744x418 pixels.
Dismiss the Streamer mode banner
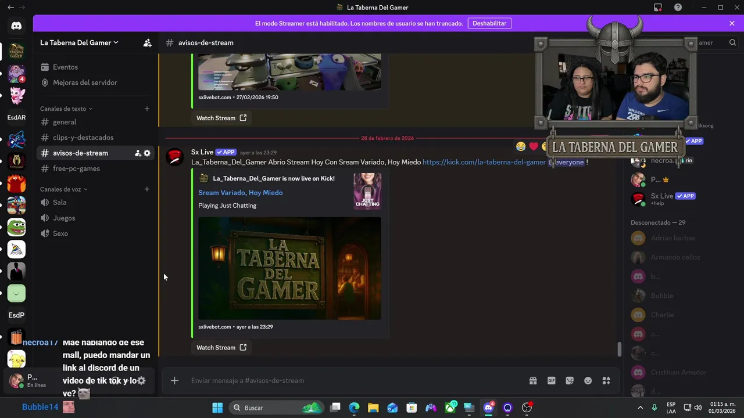(732, 23)
